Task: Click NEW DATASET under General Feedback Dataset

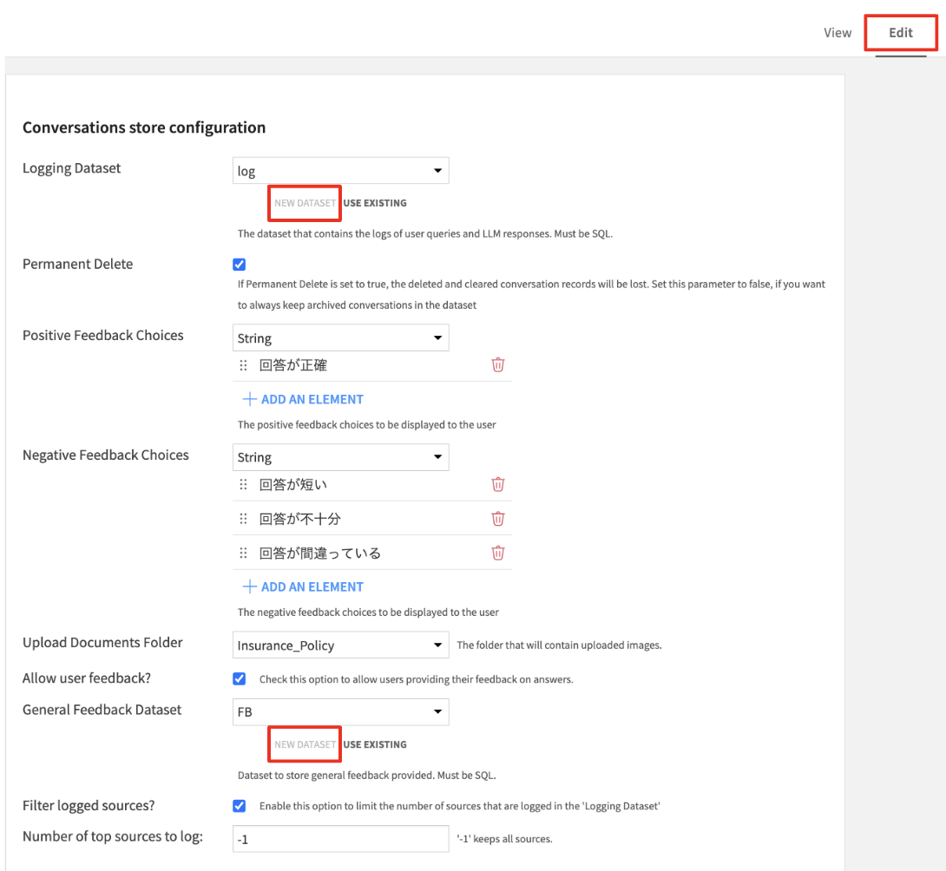Action: 305,744
